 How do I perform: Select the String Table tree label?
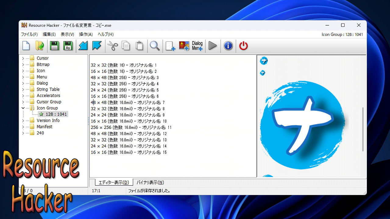coord(48,89)
